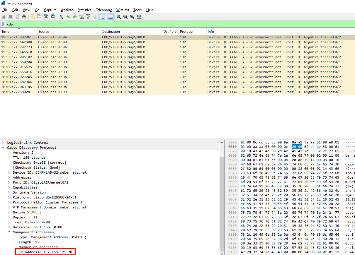Open the Analyze menu
The width and height of the screenshot is (355, 255).
click(x=67, y=10)
